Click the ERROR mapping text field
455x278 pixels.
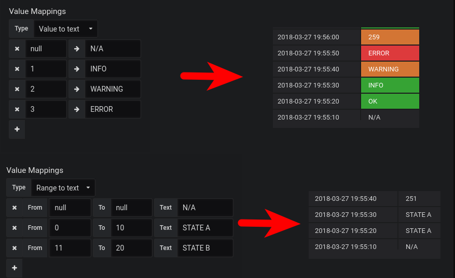click(113, 109)
